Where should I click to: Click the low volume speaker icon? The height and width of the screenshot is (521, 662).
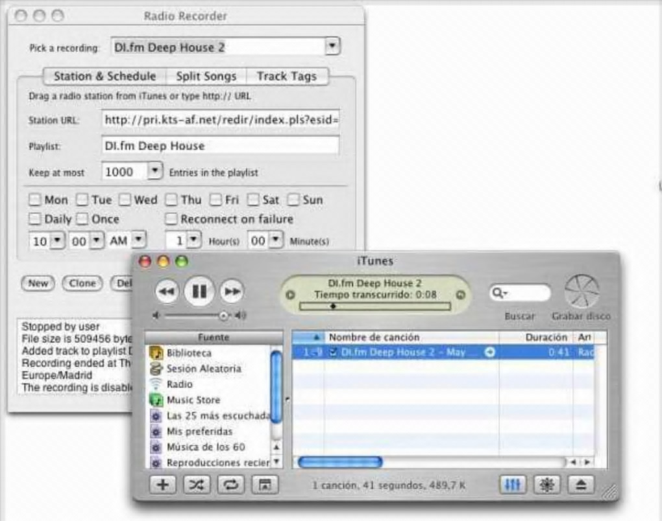click(x=156, y=316)
